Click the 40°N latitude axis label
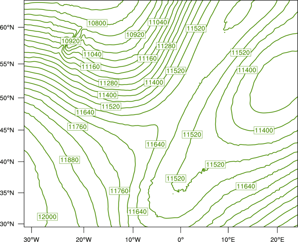This screenshot has width=298, height=242. pos(7,162)
